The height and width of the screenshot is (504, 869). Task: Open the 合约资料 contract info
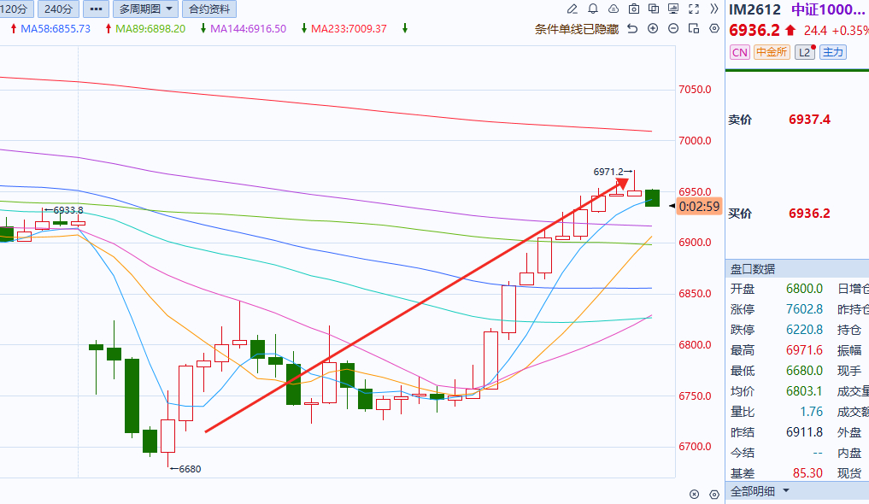(x=209, y=9)
